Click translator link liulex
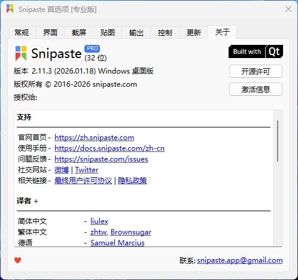 pyautogui.click(x=99, y=221)
